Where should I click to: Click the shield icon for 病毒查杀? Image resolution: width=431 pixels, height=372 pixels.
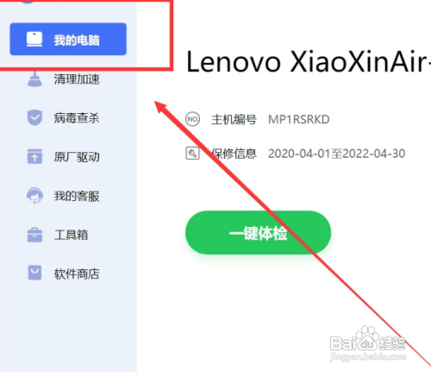coord(34,117)
